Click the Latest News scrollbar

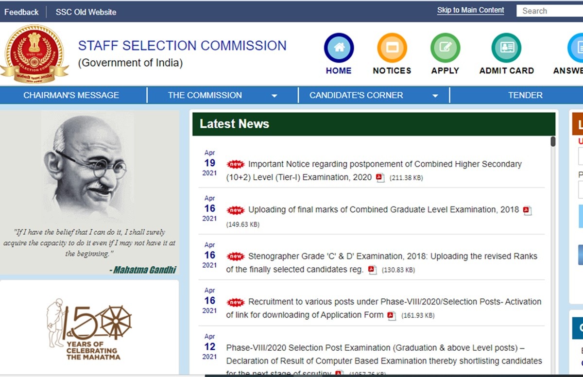tap(553, 142)
